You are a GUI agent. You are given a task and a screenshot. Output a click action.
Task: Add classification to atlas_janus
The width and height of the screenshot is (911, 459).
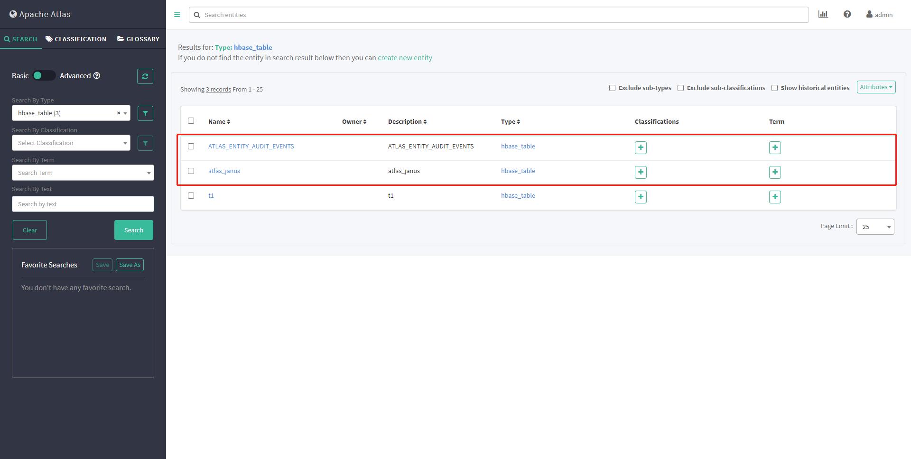641,172
